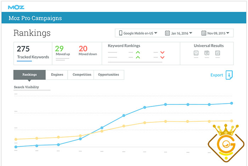The width and height of the screenshot is (248, 166).
Task: Click the Universal Results heading
Action: (209, 46)
